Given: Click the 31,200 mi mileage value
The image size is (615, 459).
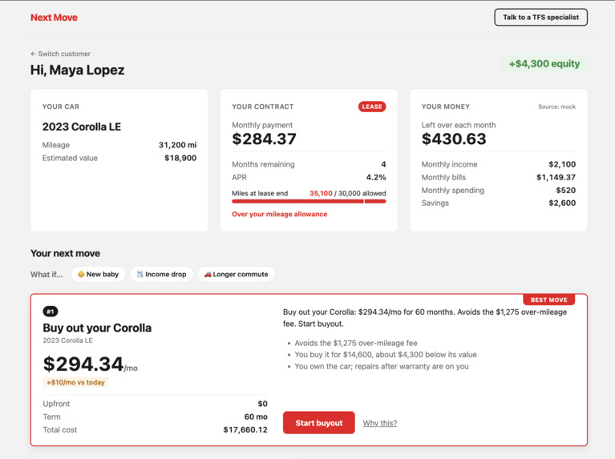Looking at the screenshot, I should (177, 145).
